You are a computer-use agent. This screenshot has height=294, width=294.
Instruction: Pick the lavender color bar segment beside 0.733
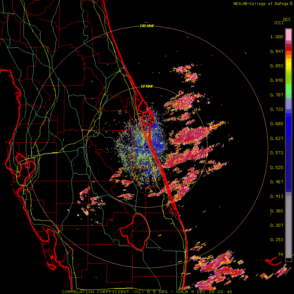tap(288, 104)
